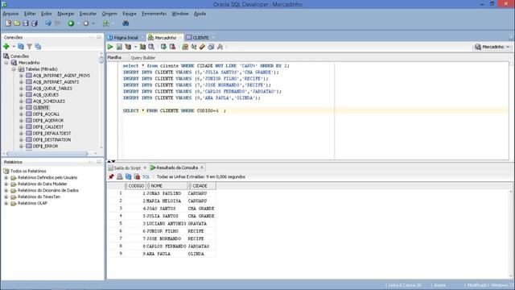
Task: Click the Run Script icon
Action: 119,47
